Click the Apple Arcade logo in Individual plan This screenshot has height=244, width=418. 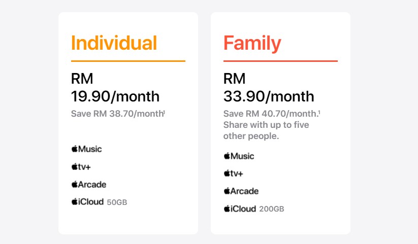(89, 184)
